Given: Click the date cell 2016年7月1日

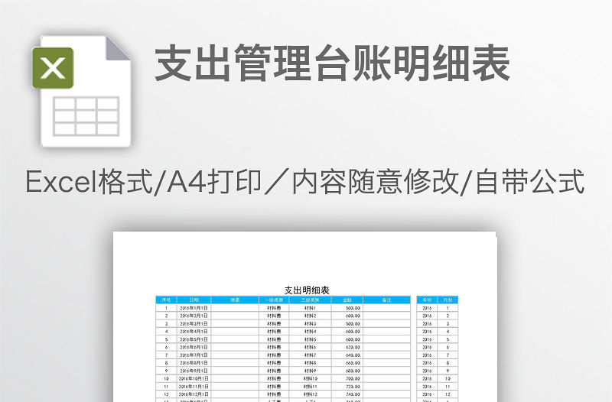Looking at the screenshot, I should coord(194,355).
